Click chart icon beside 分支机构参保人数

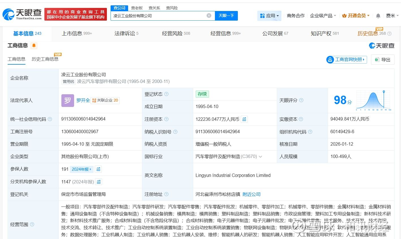click(x=99, y=182)
